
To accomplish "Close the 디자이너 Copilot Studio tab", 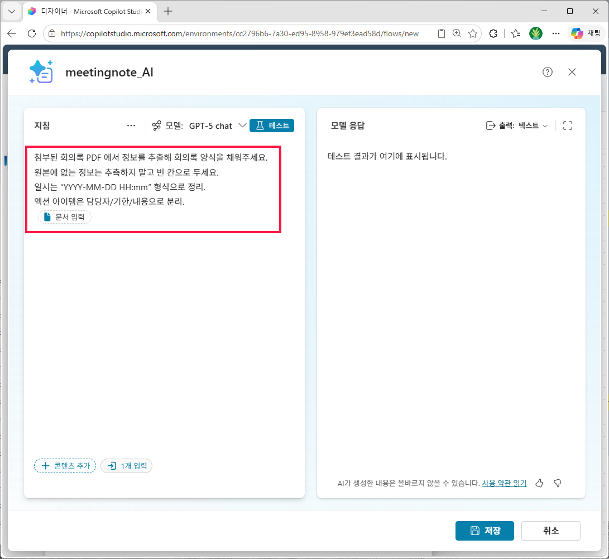I will (148, 11).
